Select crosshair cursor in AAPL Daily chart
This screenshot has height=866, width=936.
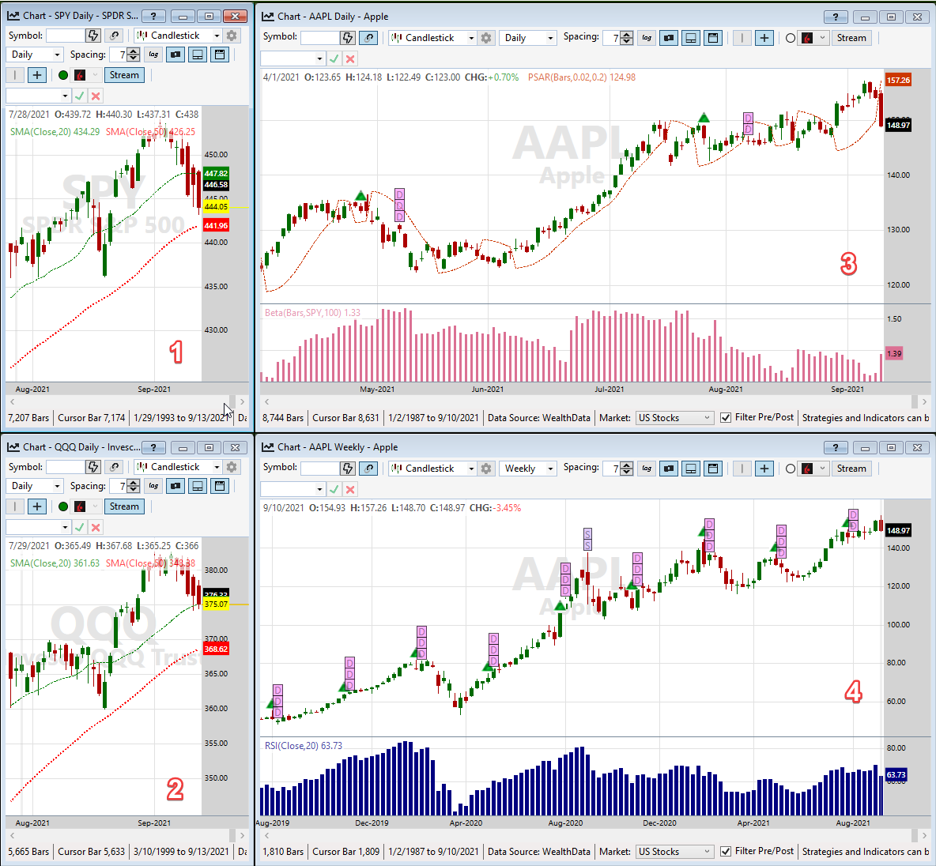point(764,38)
